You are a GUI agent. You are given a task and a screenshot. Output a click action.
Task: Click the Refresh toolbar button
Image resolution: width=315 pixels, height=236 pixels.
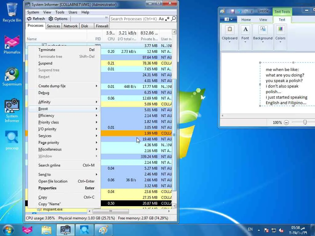click(x=36, y=19)
